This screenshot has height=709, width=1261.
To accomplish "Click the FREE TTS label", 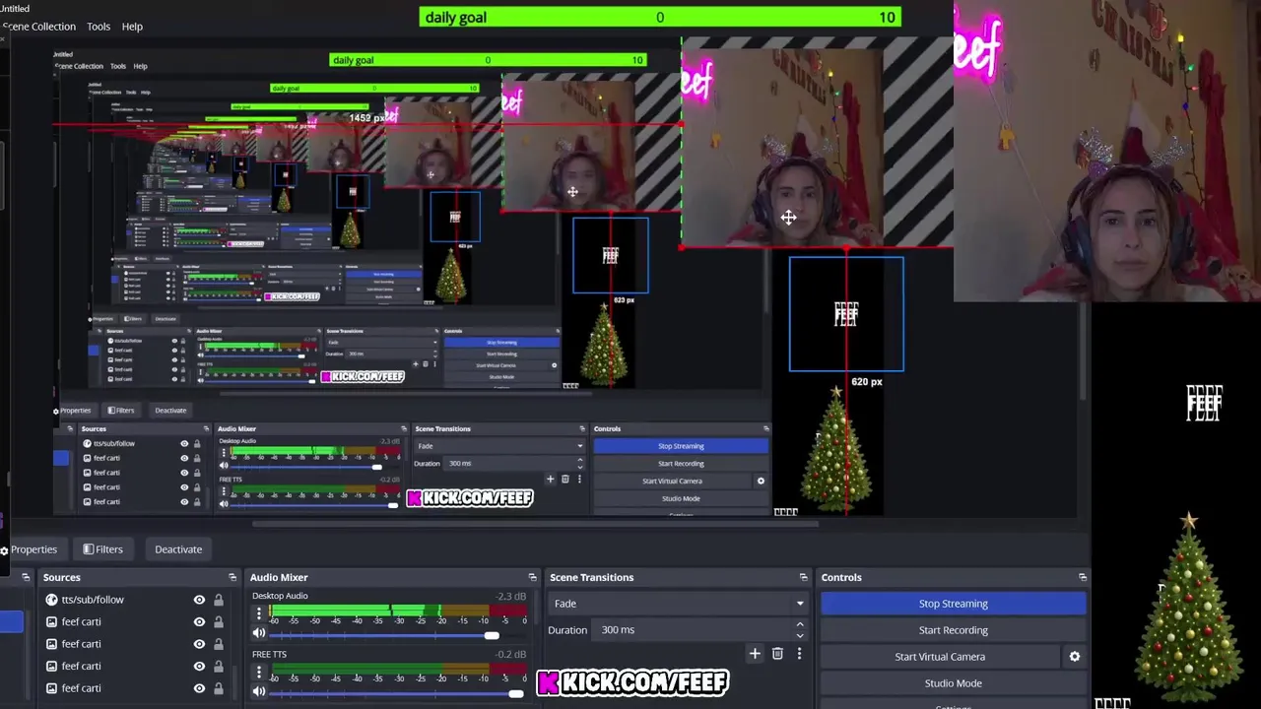I will pyautogui.click(x=269, y=655).
